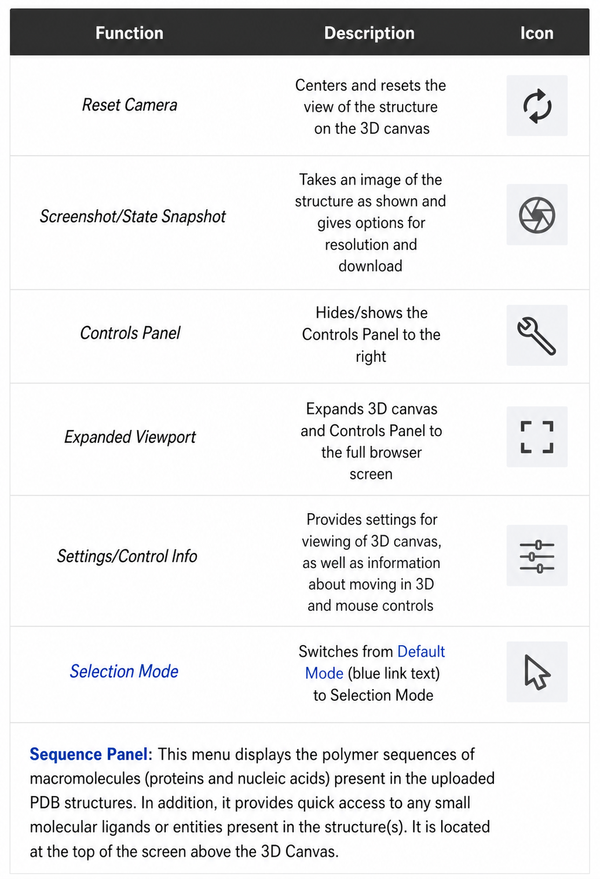
Task: Click the Reset Camera description text
Action: (371, 107)
